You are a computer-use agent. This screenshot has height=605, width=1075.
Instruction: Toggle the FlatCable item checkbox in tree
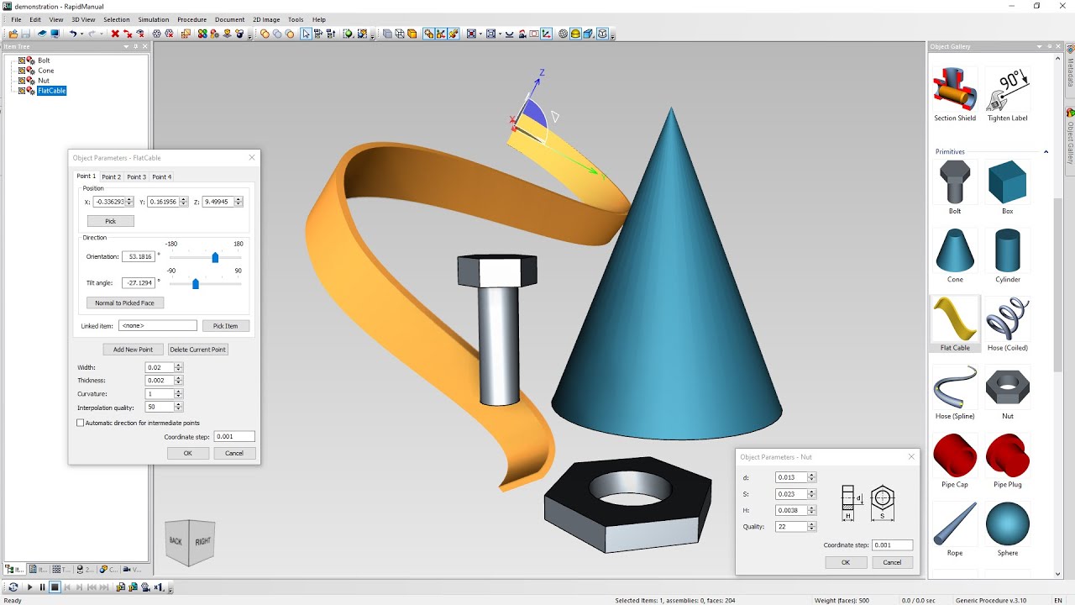[x=22, y=91]
